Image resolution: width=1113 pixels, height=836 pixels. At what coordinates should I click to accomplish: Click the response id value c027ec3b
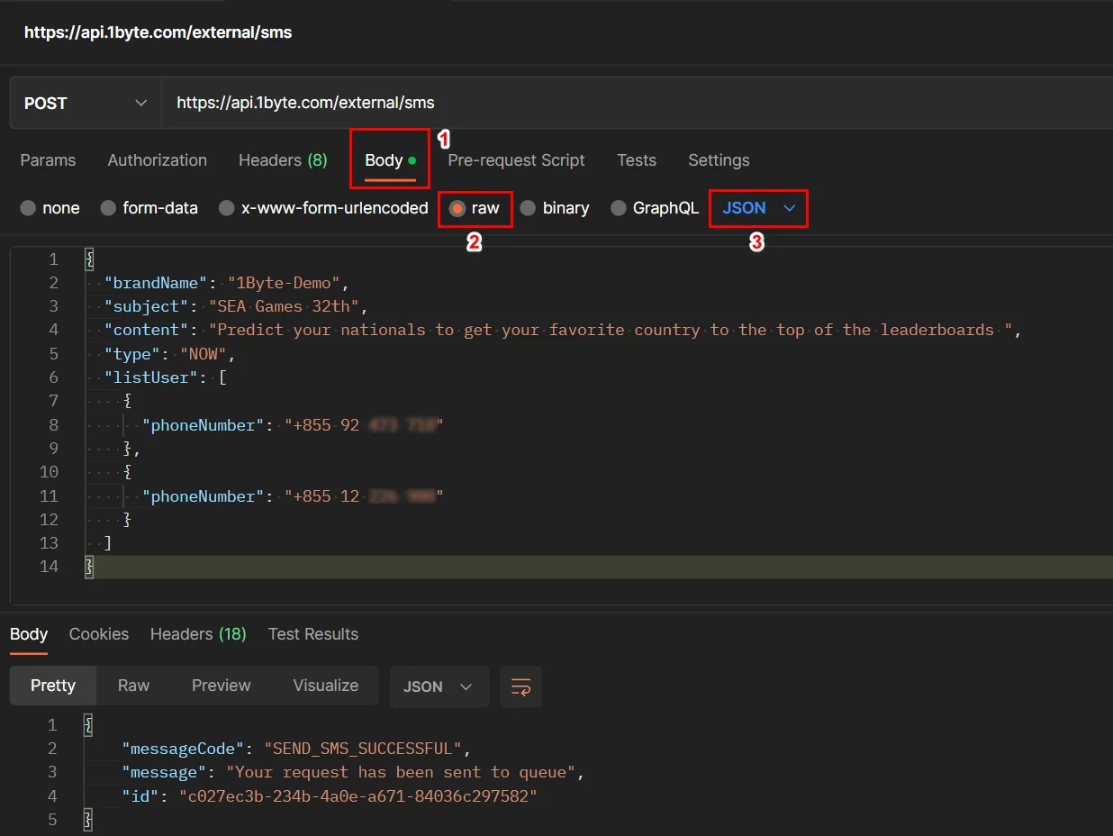(x=357, y=796)
